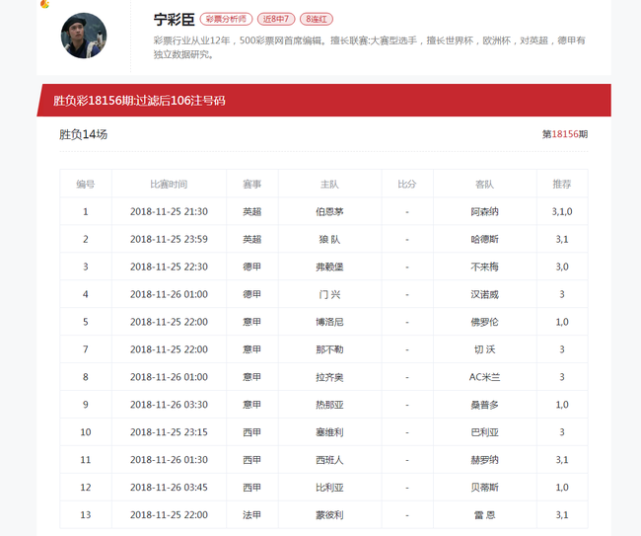Select home team 比利亚
Image resolution: width=641 pixels, height=536 pixels.
pos(329,488)
